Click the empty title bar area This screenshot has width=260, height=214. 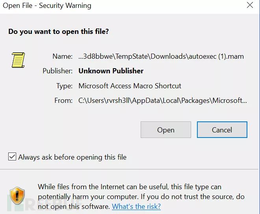[x=165, y=6]
